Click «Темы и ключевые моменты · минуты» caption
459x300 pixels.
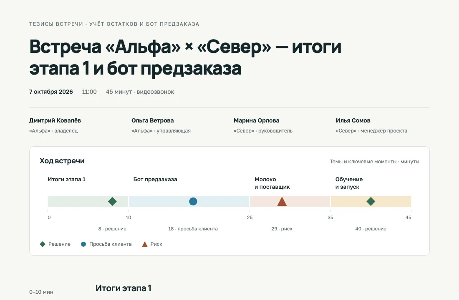(374, 162)
